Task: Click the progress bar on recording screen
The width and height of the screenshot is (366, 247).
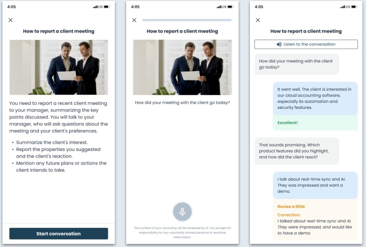Action: (187, 20)
